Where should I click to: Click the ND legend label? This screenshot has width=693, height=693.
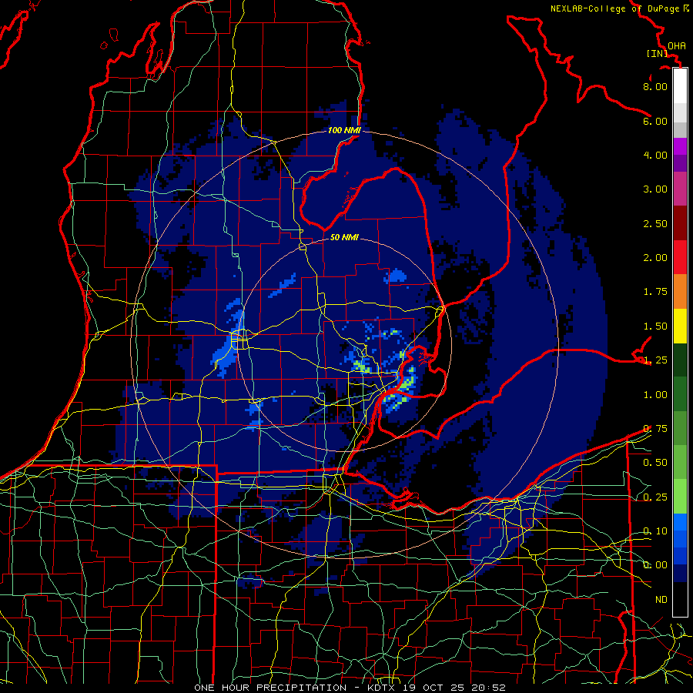pos(661,600)
